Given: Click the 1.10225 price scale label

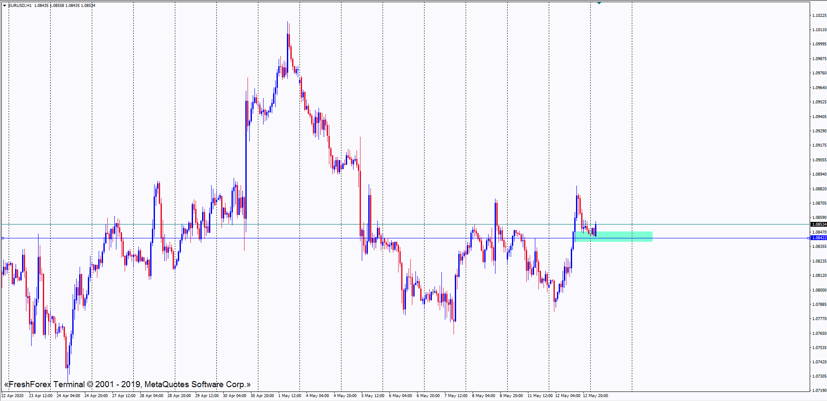Looking at the screenshot, I should pyautogui.click(x=819, y=16).
